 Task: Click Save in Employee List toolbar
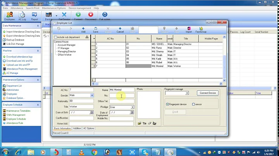[96, 30]
